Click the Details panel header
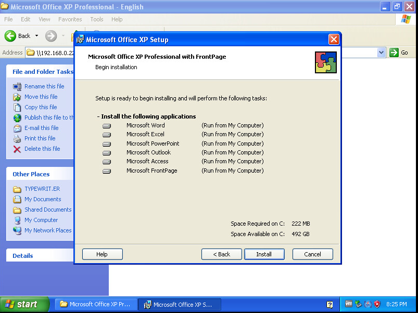Viewport: 418px width, 313px height. pyautogui.click(x=40, y=255)
